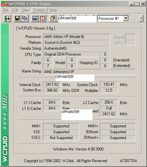This screenshot has height=167, width=147.
Task: Click the empty APIC field
Action: pos(130,43)
